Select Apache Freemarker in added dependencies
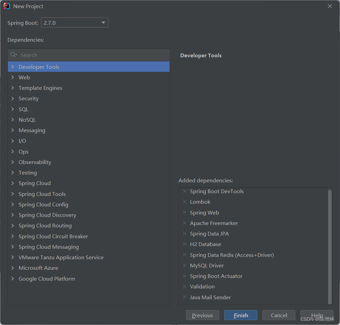Image resolution: width=340 pixels, height=325 pixels. [x=214, y=223]
